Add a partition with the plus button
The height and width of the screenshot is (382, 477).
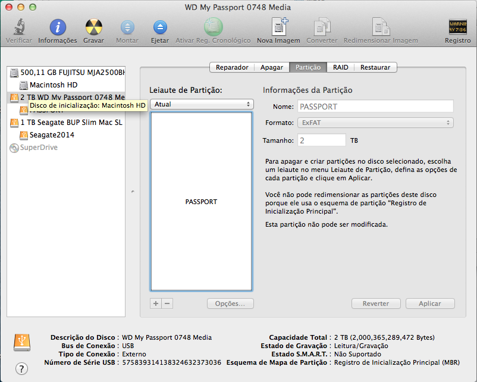click(x=156, y=303)
